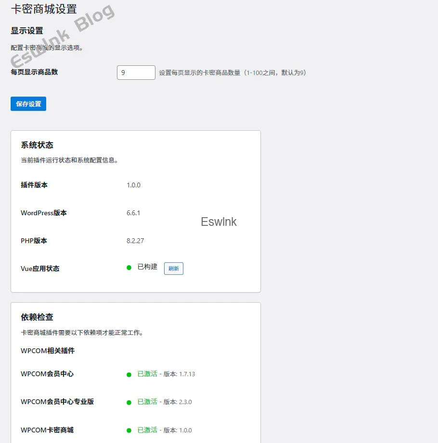This screenshot has width=438, height=443.
Task: Click the WPCOM相关插件 subheading
Action: pyautogui.click(x=48, y=351)
